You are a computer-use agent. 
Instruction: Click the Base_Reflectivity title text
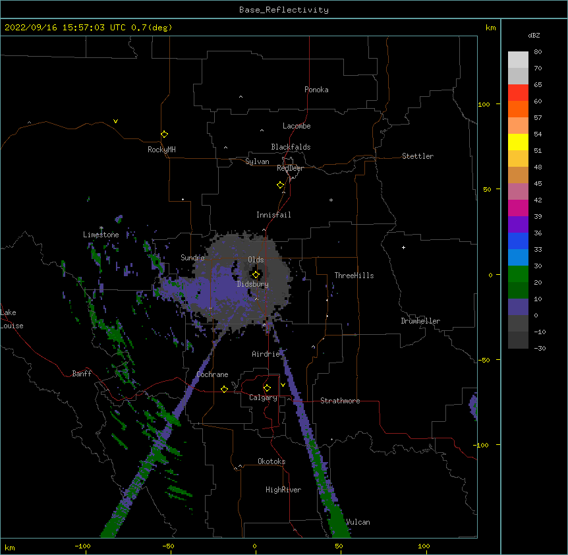click(284, 10)
